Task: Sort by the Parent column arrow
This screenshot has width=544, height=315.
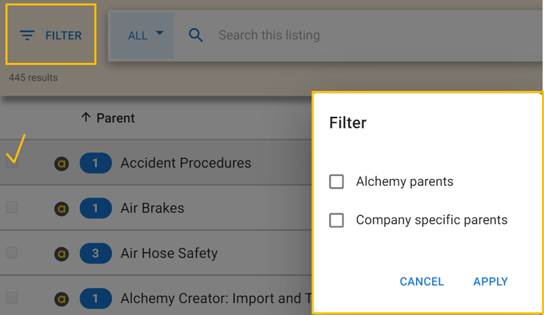Action: (85, 118)
